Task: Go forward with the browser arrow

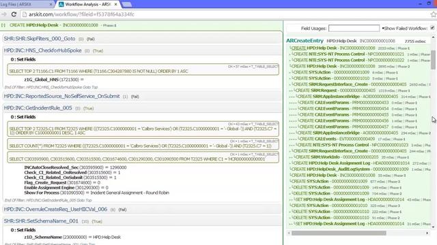Action: [4, 14]
